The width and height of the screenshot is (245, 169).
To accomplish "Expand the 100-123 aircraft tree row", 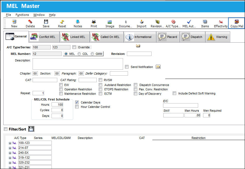I will [10, 143].
